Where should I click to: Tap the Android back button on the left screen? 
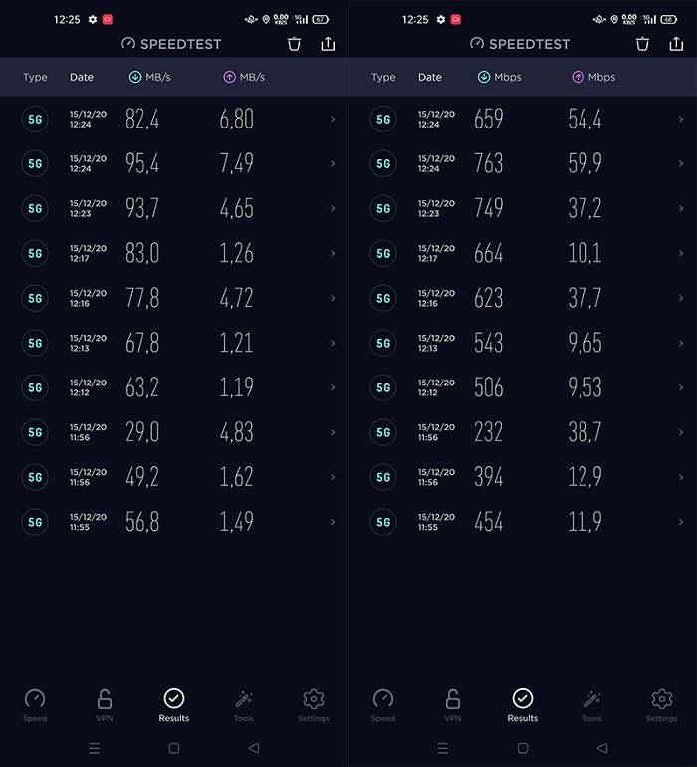click(254, 748)
